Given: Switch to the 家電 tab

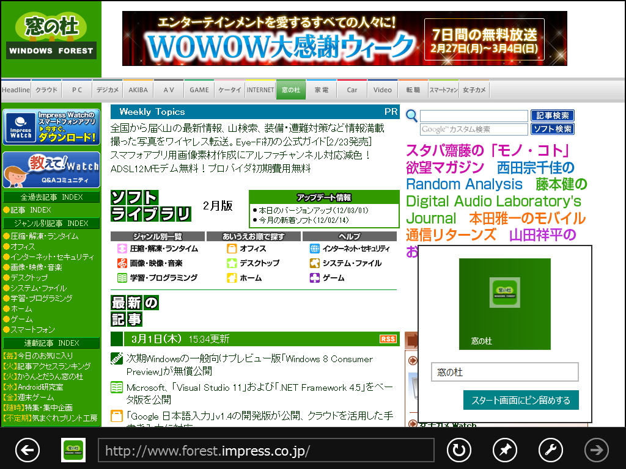Looking at the screenshot, I should pos(322,89).
